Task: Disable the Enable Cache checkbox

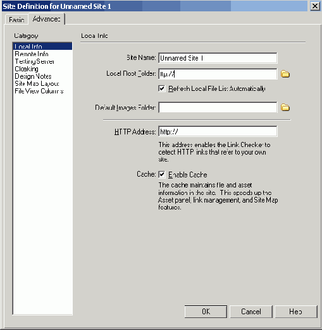Action: [162, 174]
